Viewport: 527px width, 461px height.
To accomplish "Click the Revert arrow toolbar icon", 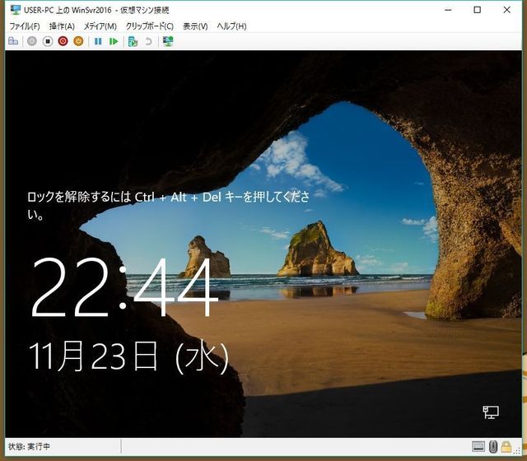I will [x=148, y=41].
